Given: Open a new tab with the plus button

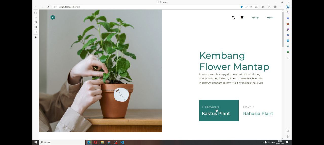Looking at the screenshot, I should pyautogui.click(x=36, y=37).
